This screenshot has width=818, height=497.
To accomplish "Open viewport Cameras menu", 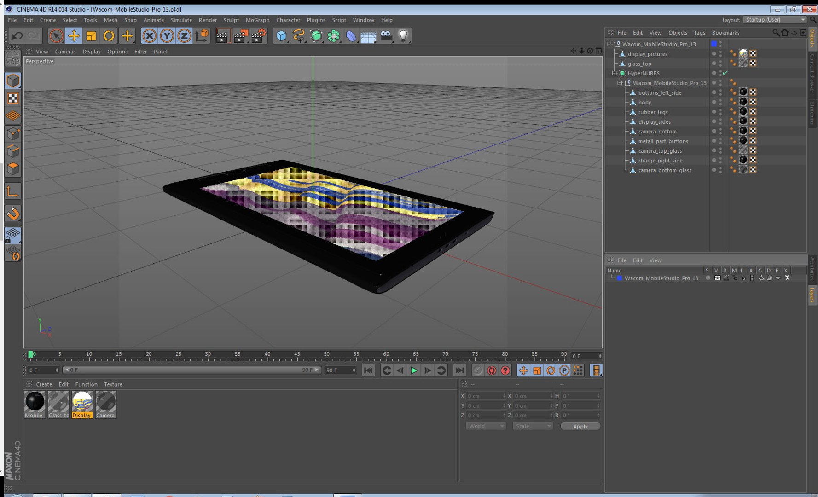I will pos(65,52).
